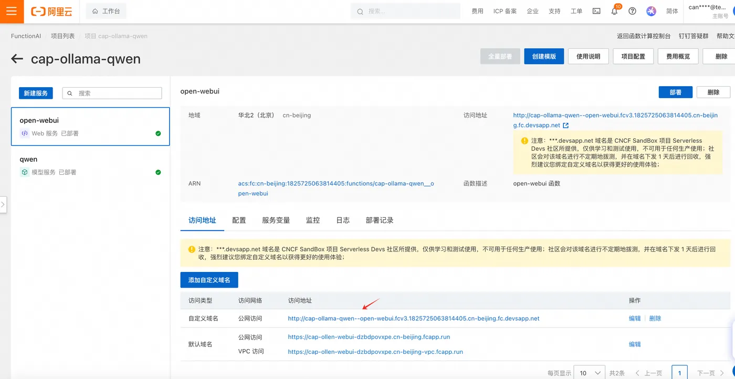
Task: Click 删除 for the custom domain row
Action: pos(655,319)
